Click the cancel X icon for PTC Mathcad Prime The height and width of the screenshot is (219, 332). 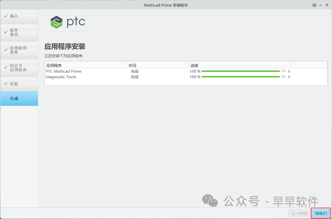point(289,71)
